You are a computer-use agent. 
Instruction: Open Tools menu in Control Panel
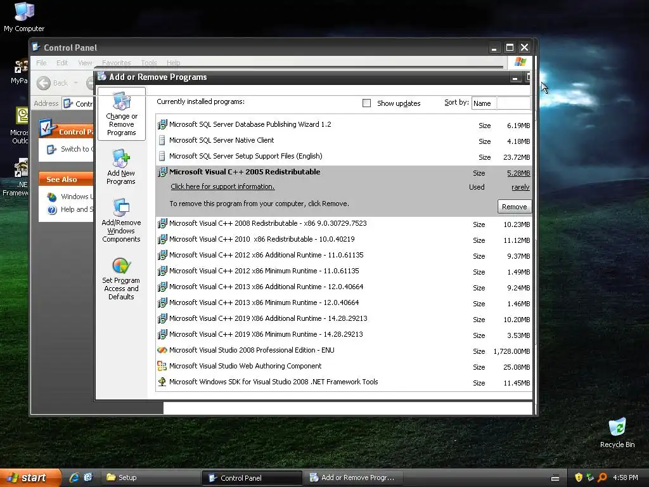click(x=149, y=63)
